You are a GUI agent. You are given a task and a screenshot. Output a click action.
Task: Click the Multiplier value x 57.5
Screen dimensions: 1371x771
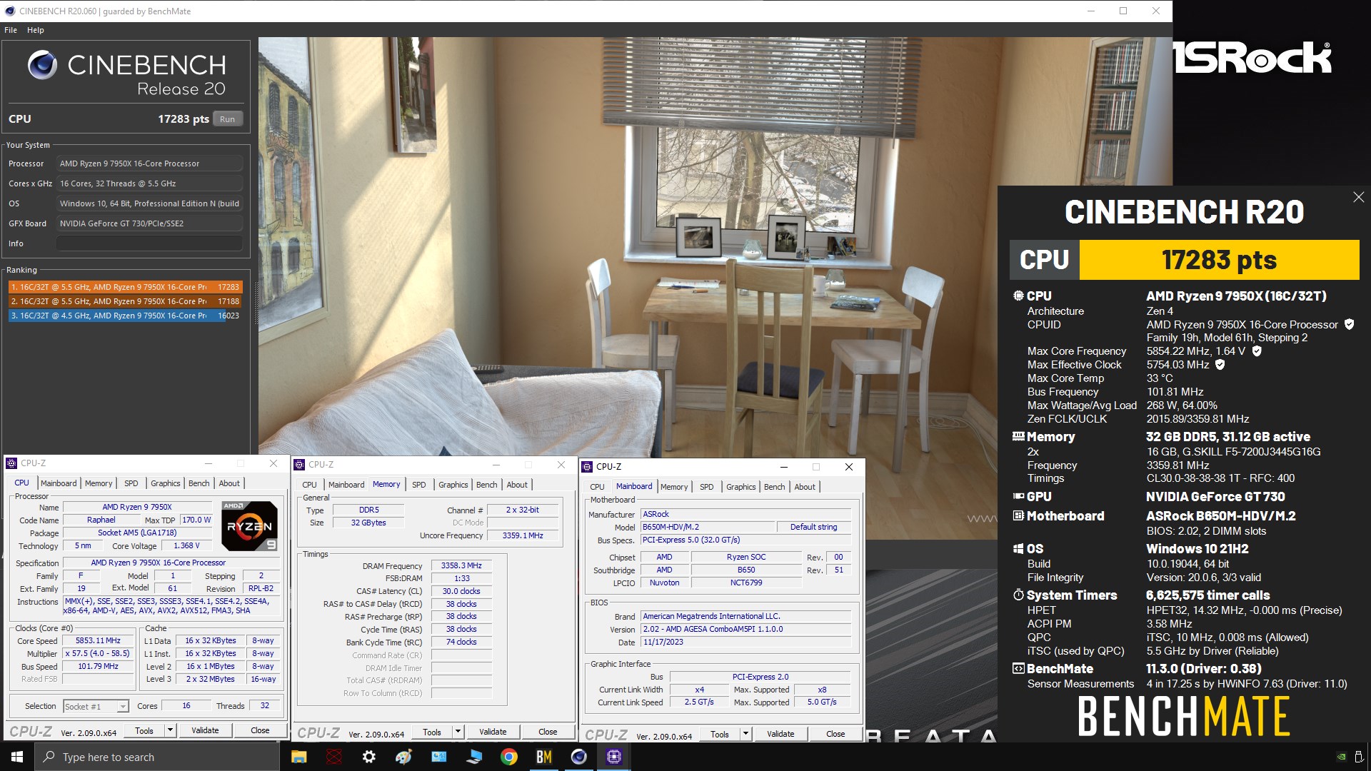98,653
